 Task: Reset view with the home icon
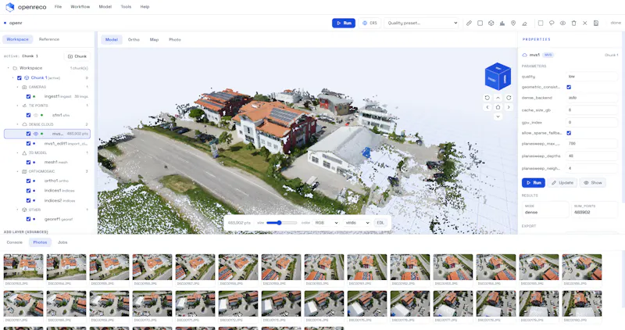click(498, 107)
